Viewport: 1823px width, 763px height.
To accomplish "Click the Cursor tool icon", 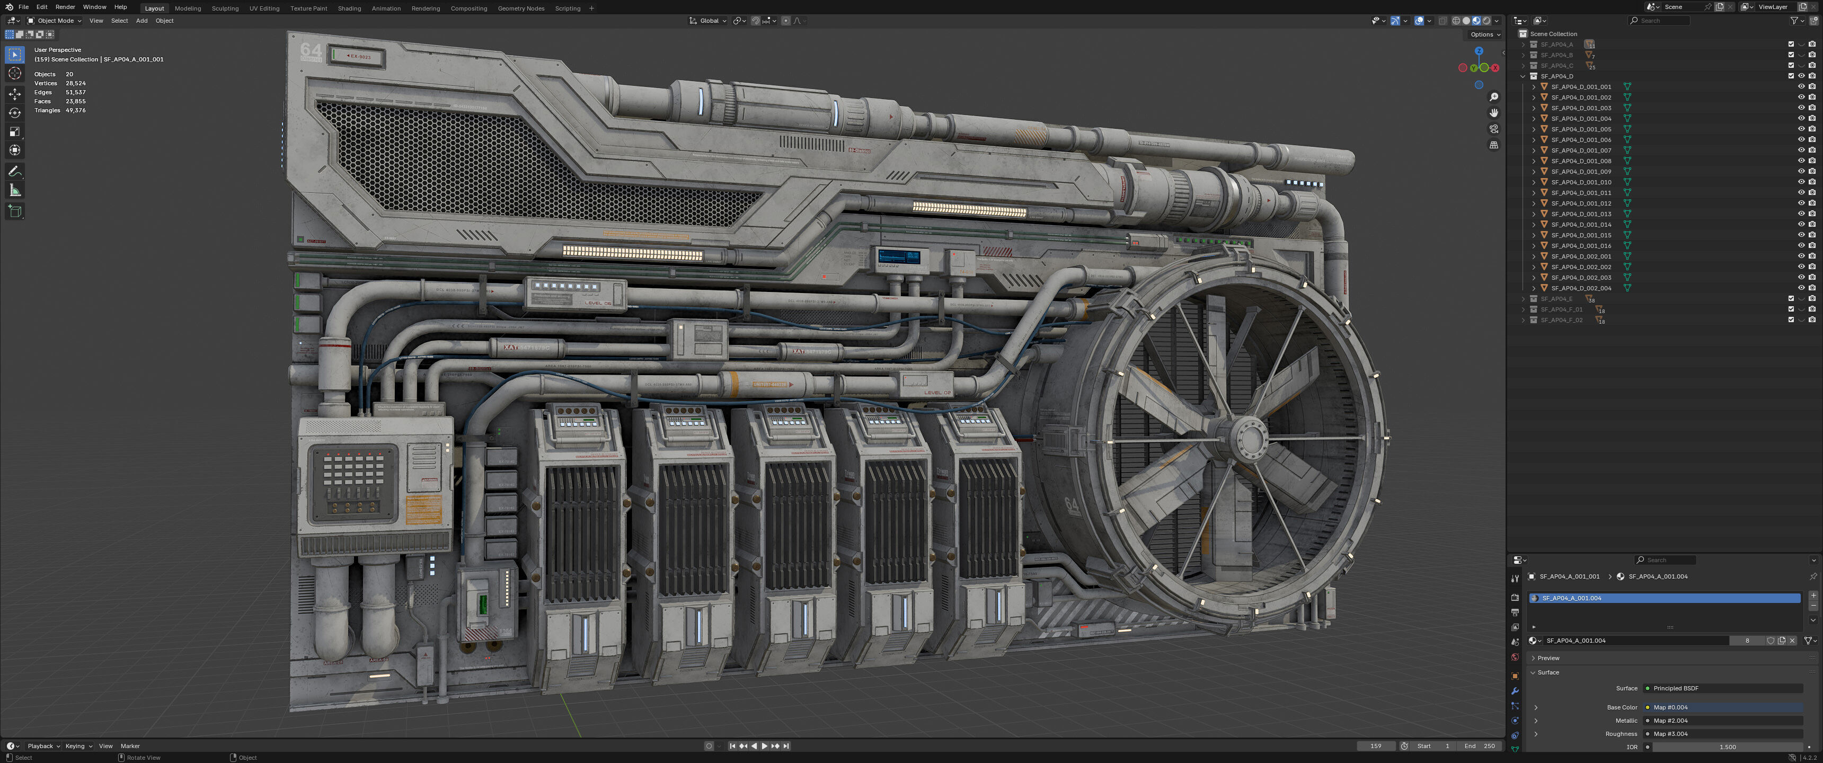I will [x=15, y=74].
